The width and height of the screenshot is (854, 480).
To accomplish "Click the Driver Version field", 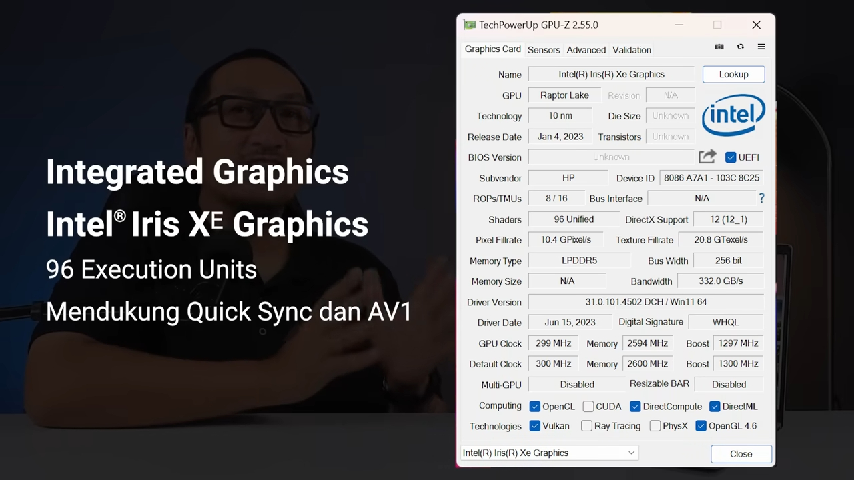I will pyautogui.click(x=646, y=302).
